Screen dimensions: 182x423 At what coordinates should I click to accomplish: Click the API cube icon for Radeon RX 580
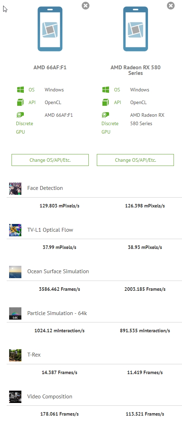point(106,102)
